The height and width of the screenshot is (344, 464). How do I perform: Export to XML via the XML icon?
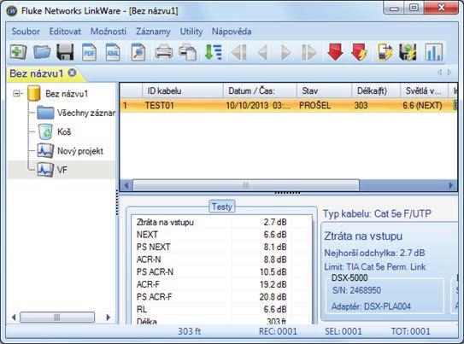coord(113,52)
